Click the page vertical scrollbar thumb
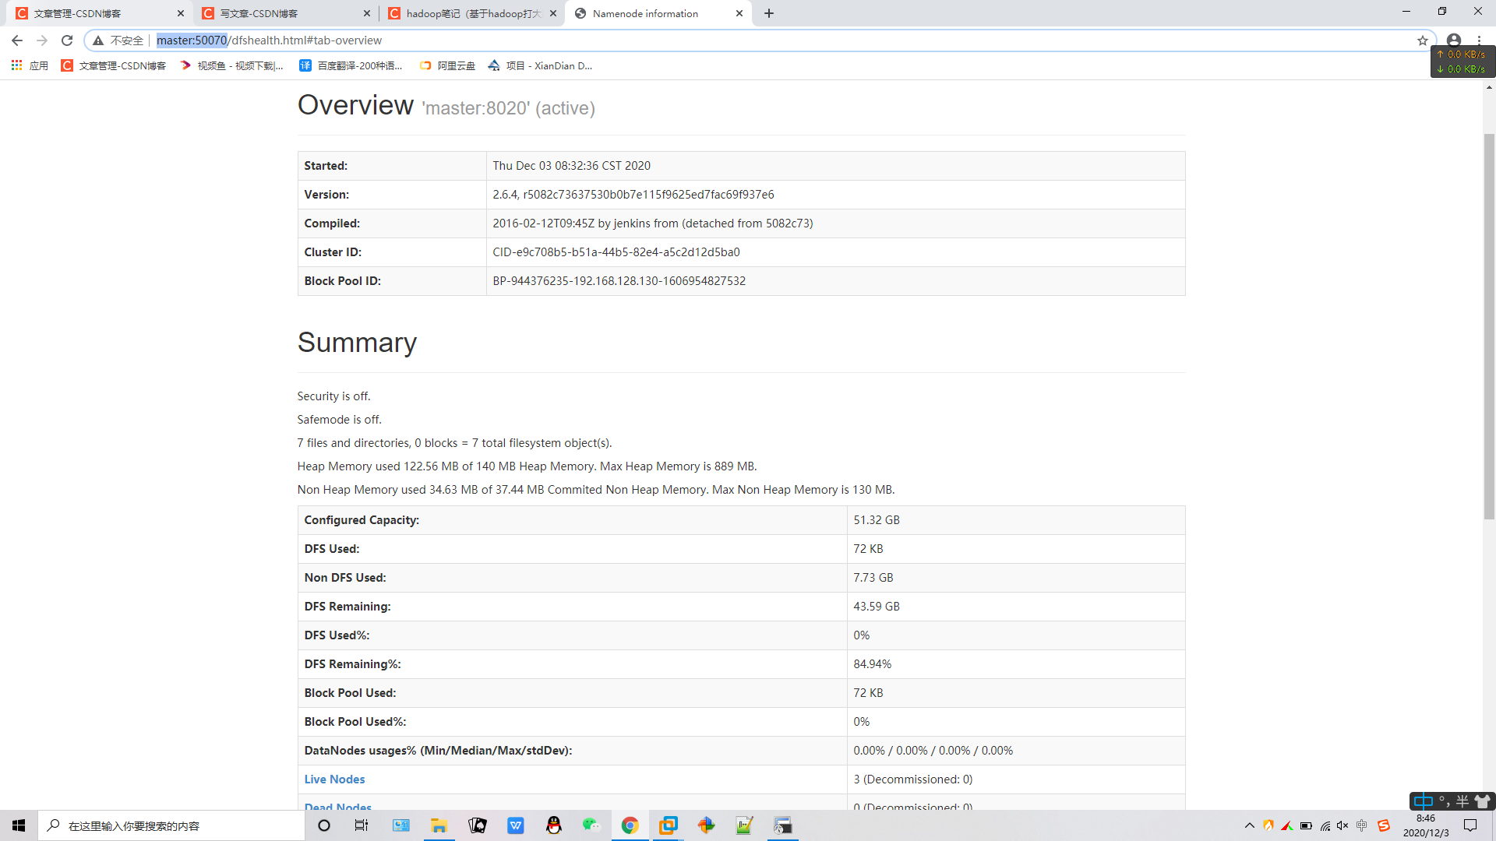 tap(1489, 327)
